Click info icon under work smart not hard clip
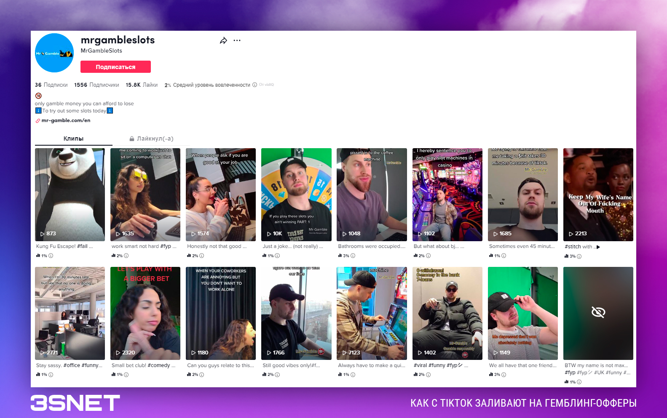The image size is (667, 418). [x=126, y=256]
